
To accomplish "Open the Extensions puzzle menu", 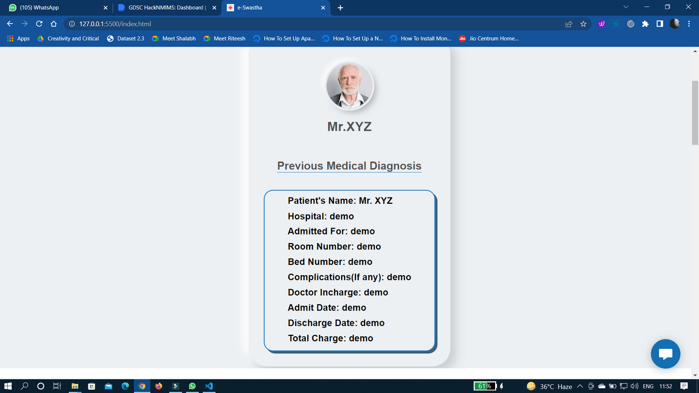I will click(645, 24).
